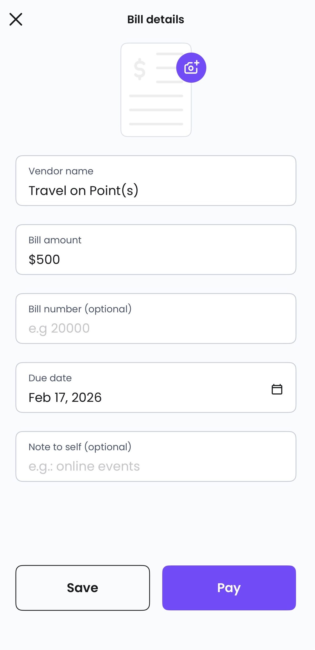Image resolution: width=315 pixels, height=650 pixels.
Task: Focus the Note to self (optional) field
Action: click(x=156, y=457)
